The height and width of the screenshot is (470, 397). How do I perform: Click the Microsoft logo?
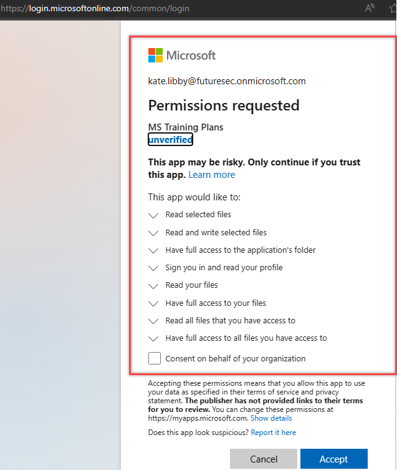[x=181, y=56]
